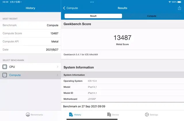This screenshot has width=184, height=121.
Task: Tap the Device tab icon
Action: [x=109, y=115]
